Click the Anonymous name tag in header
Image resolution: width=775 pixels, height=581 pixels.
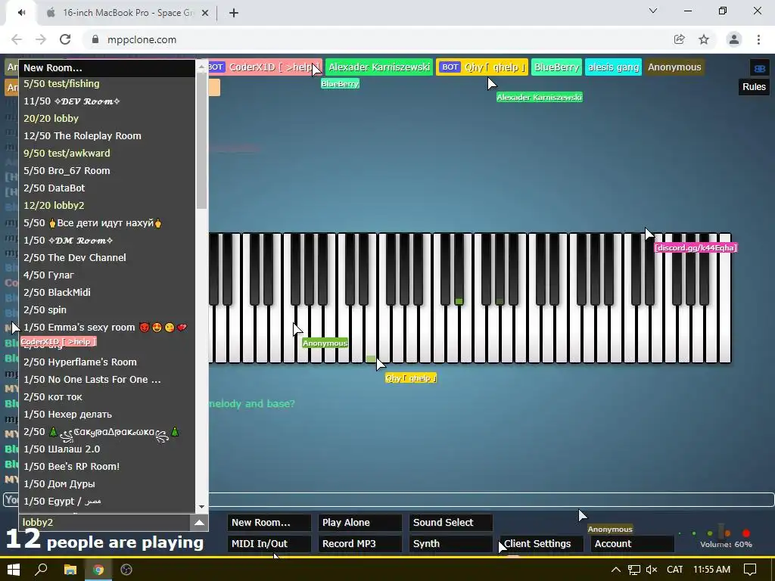coord(674,67)
